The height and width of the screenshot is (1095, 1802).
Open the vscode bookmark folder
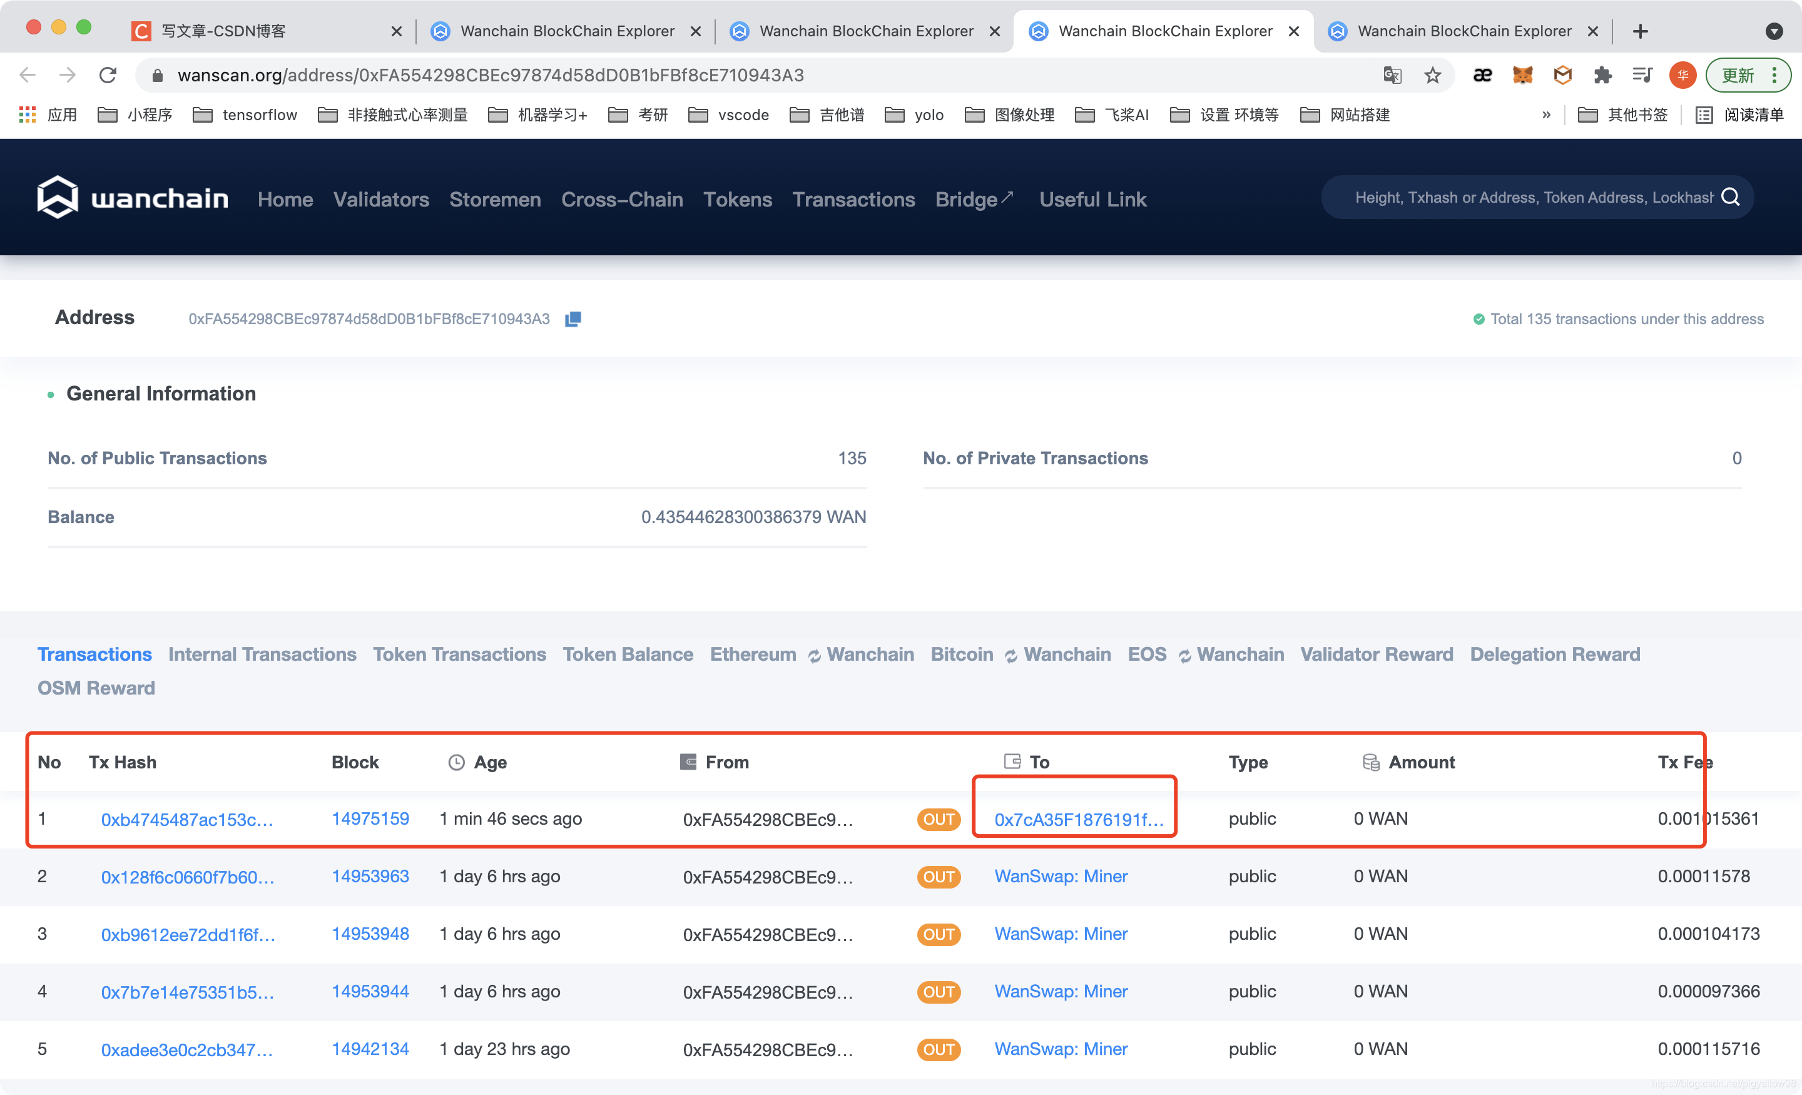728,115
